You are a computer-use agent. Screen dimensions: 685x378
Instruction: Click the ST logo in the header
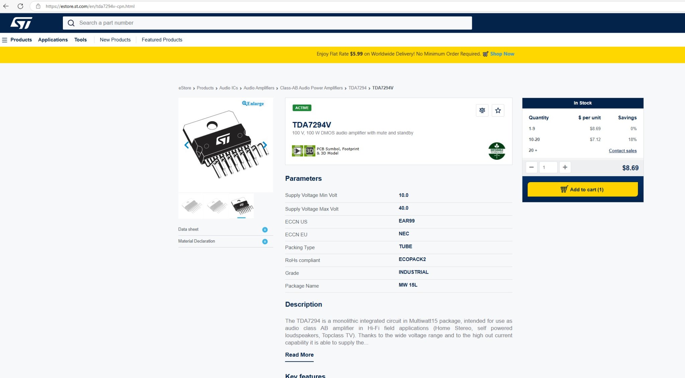21,23
